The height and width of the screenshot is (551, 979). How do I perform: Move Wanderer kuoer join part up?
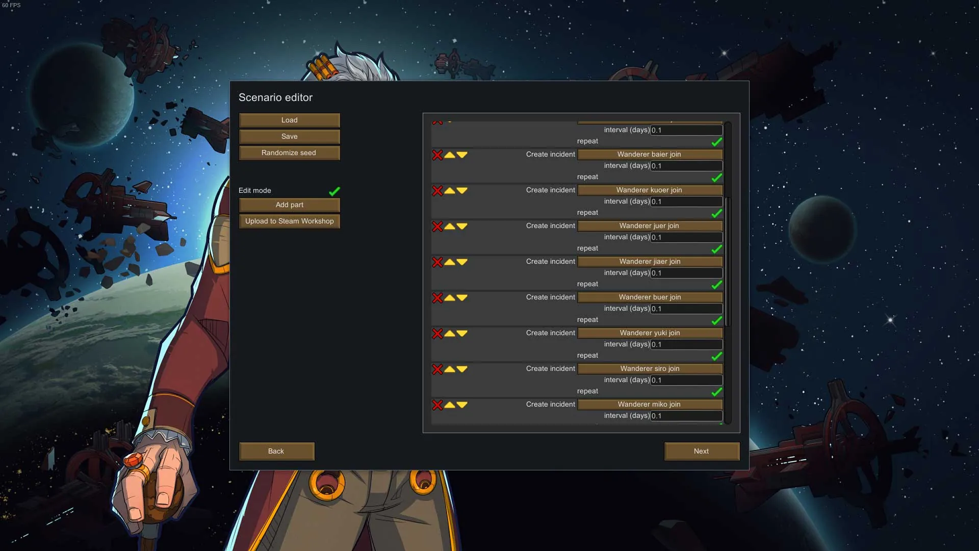[x=450, y=190]
